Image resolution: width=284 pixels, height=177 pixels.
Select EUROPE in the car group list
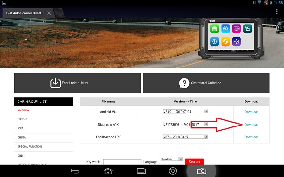[x=23, y=119]
